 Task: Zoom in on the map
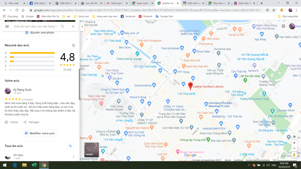(x=294, y=143)
